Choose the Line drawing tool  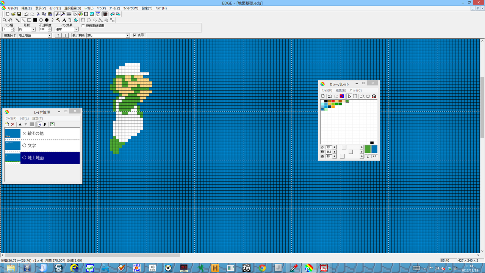(23, 20)
